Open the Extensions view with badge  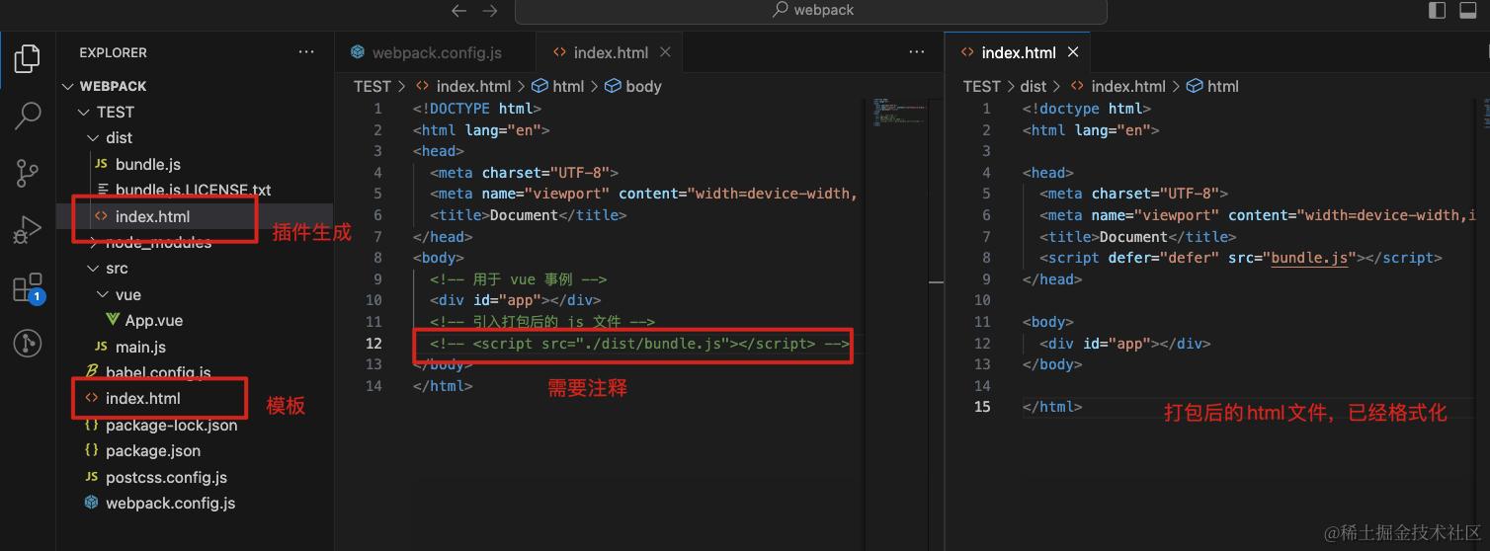[28, 288]
